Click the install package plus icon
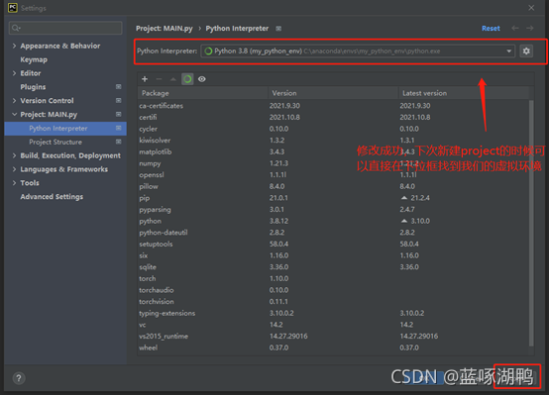The image size is (549, 395). tap(145, 79)
